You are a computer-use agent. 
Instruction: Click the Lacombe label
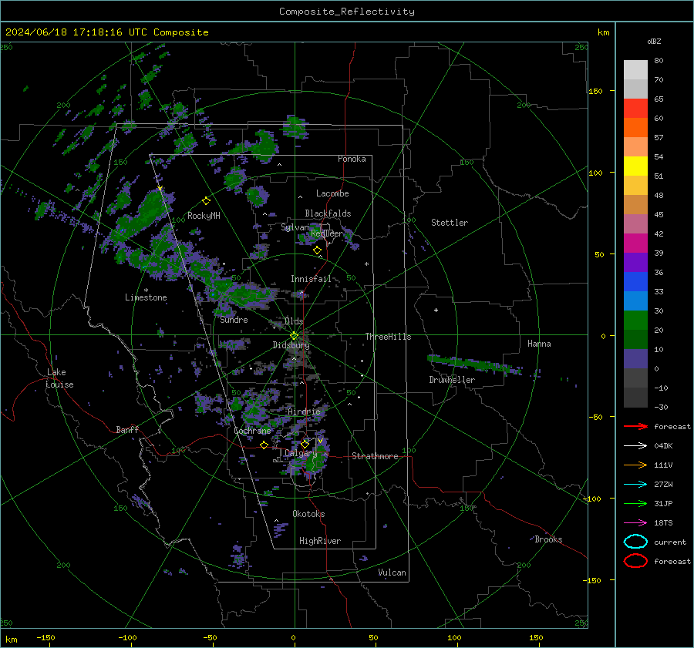click(332, 193)
